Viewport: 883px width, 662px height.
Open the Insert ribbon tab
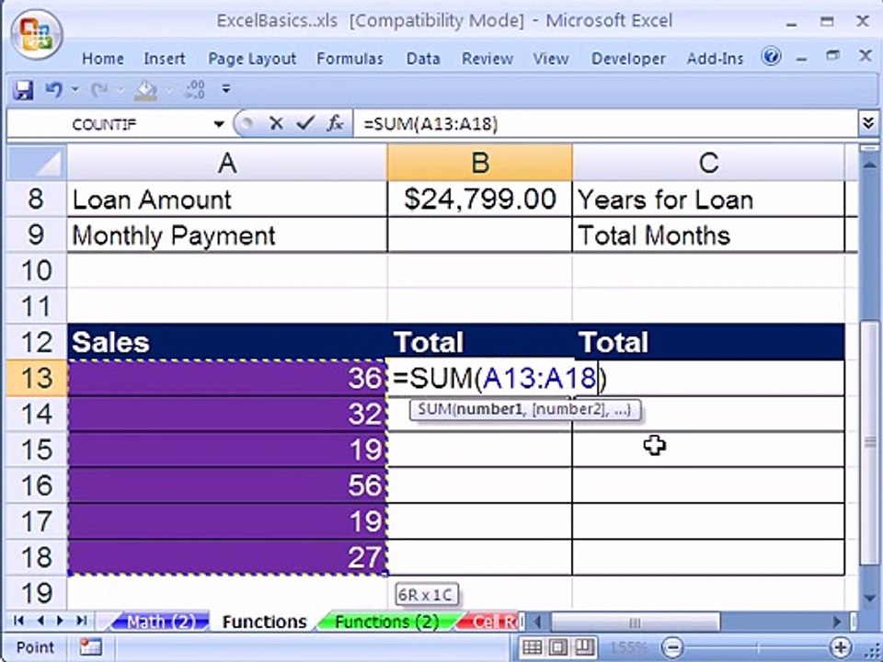pyautogui.click(x=165, y=59)
